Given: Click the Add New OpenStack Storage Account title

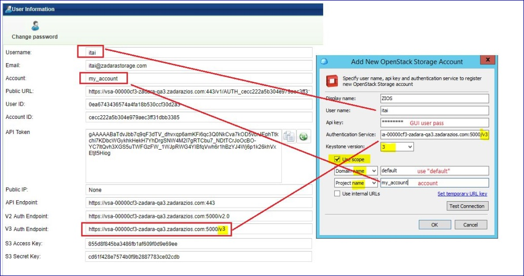Looking at the screenshot, I should [x=407, y=62].
